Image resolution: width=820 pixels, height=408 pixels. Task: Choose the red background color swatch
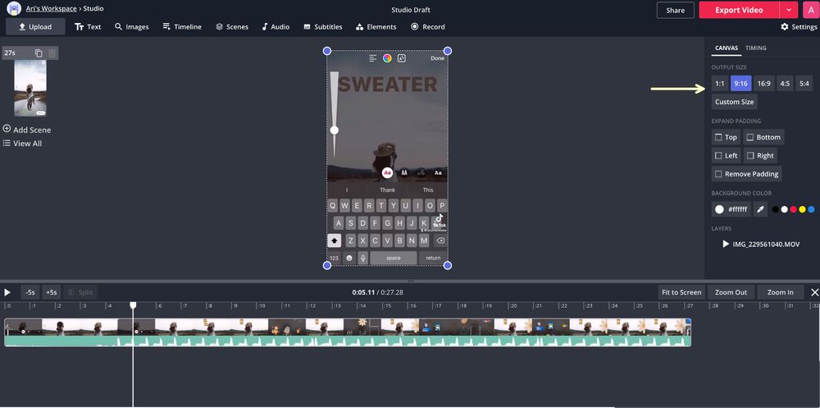click(x=793, y=209)
